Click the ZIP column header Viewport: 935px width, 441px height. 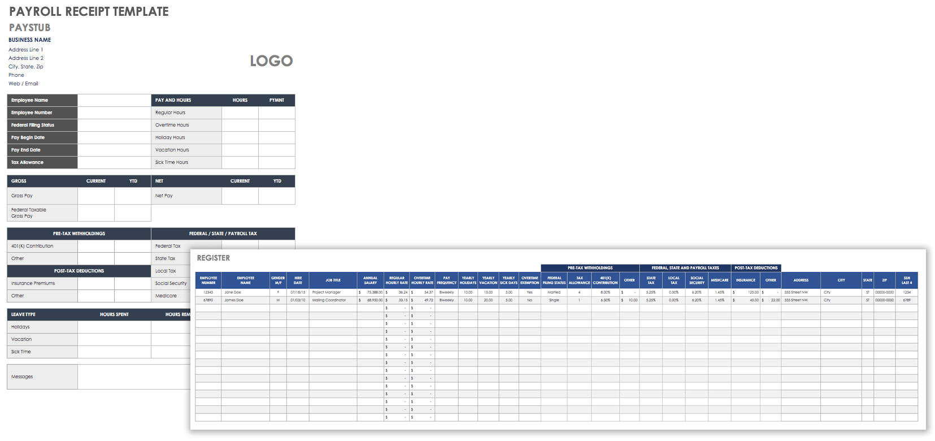pos(885,280)
